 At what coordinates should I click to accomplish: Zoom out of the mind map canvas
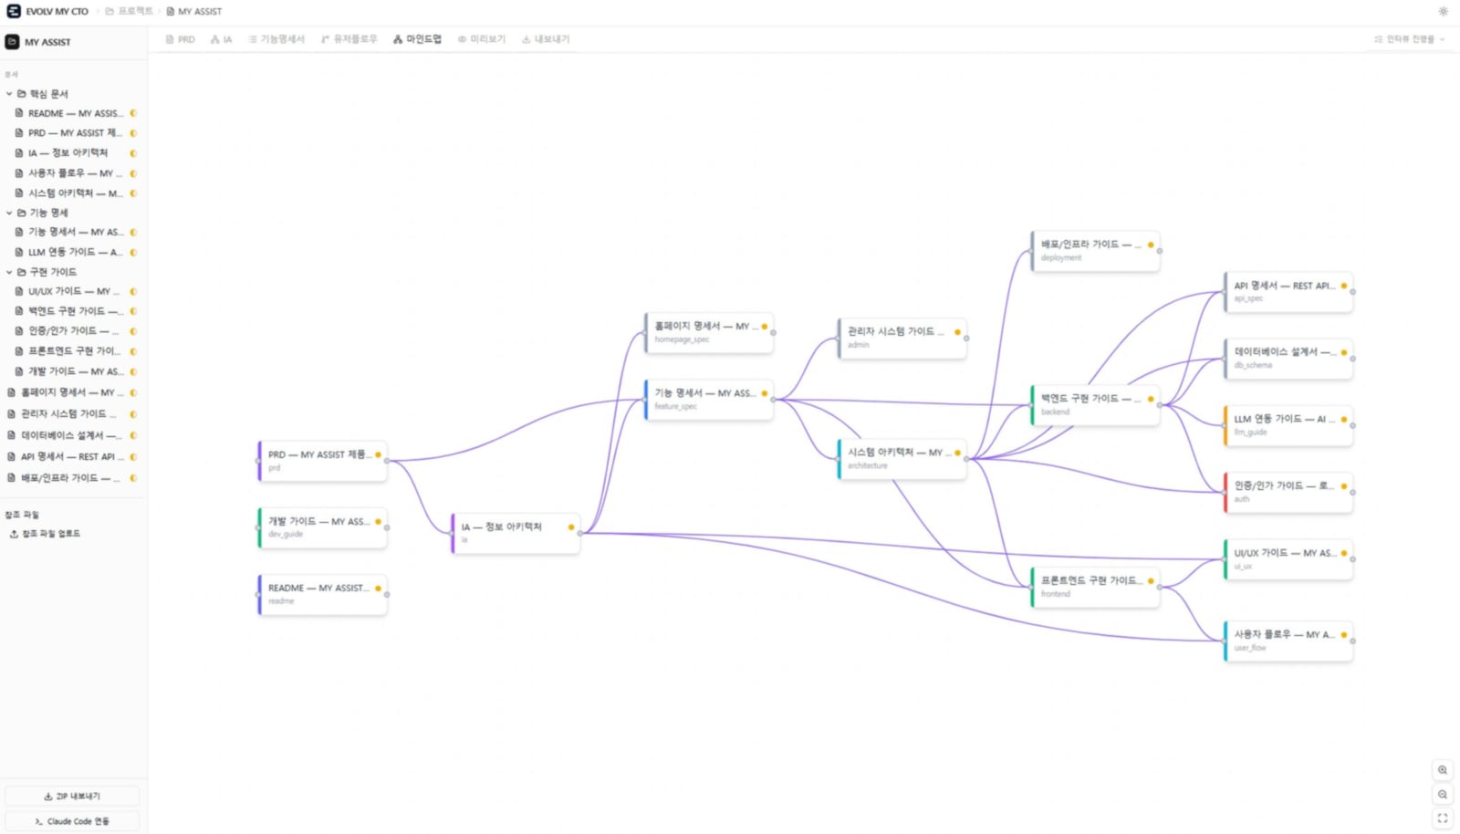pos(1442,794)
